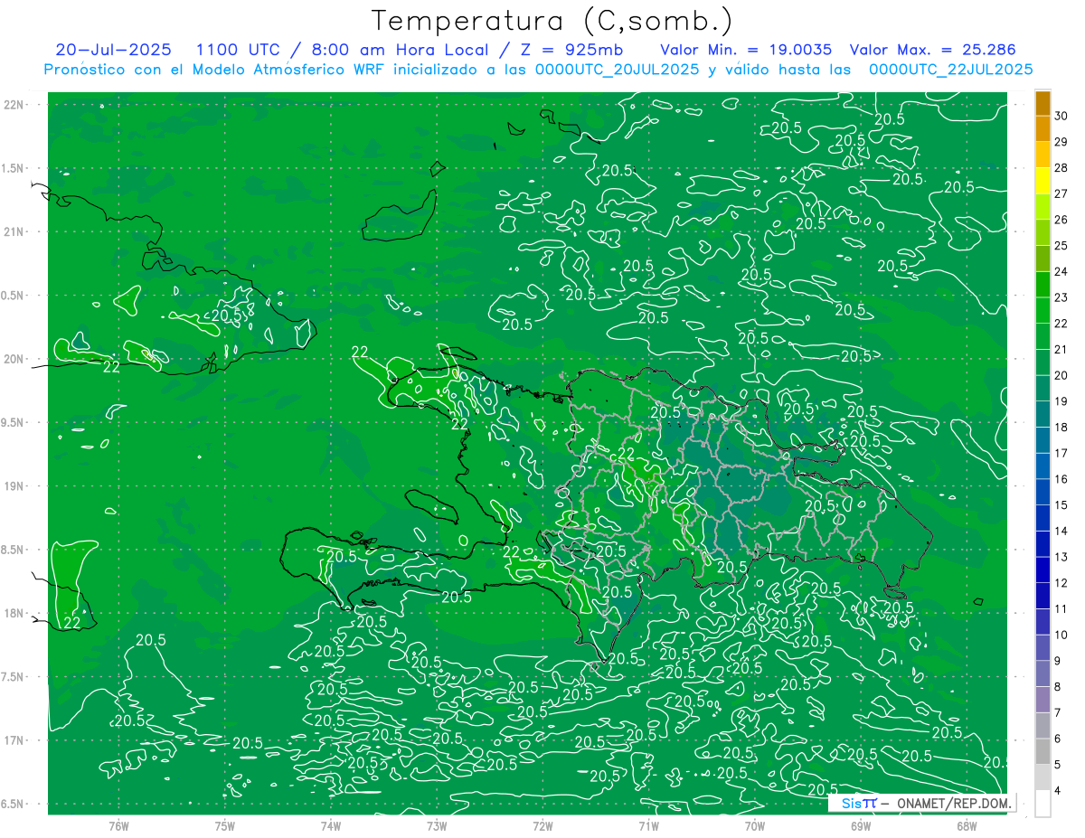This screenshot has width=1085, height=838.
Task: Click the latitude axis label "17N"
Action: pos(14,740)
